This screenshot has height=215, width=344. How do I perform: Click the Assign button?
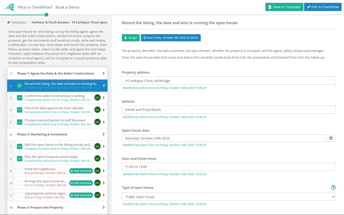(131, 38)
